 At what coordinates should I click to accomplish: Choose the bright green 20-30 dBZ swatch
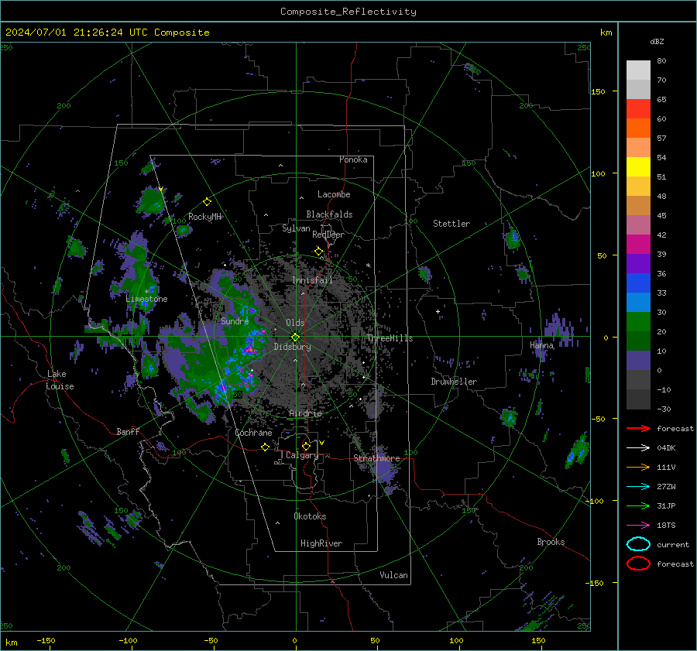[x=638, y=322]
